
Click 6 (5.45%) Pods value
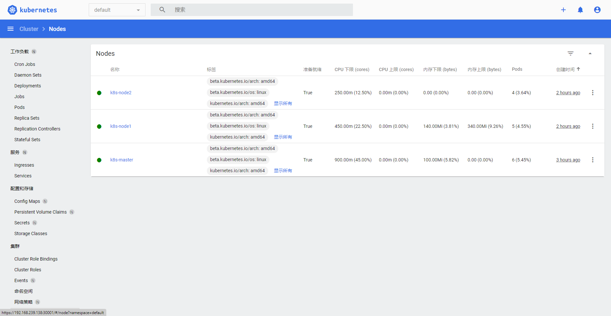(x=521, y=160)
